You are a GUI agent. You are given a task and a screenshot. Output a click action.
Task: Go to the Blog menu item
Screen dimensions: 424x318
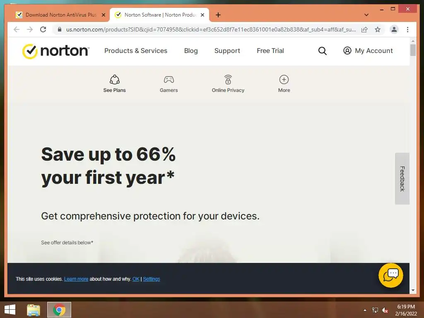pos(191,51)
